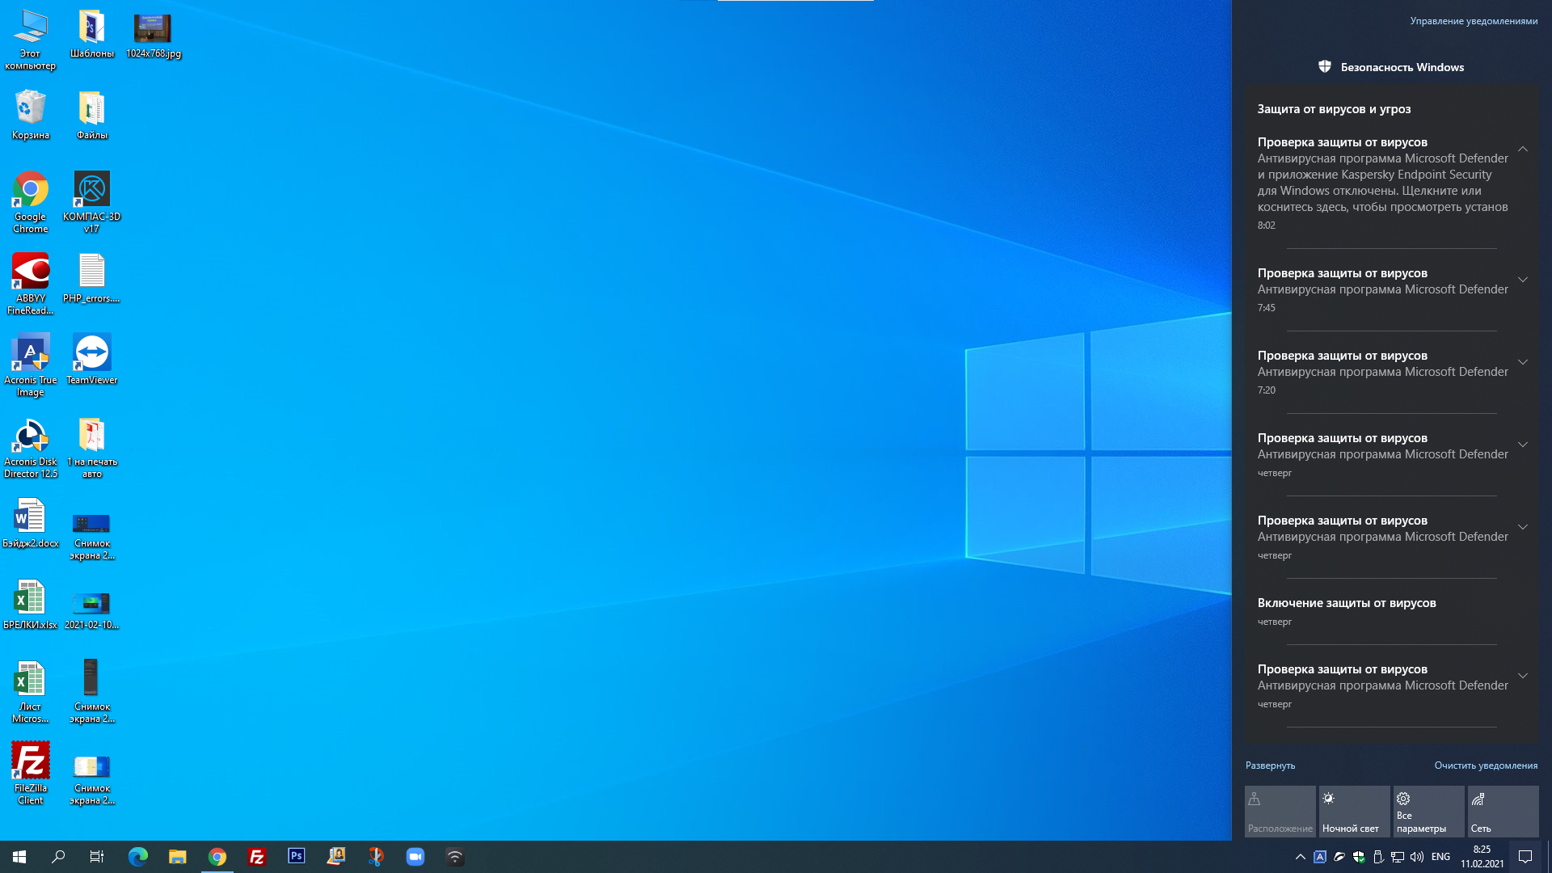Select the КОМПАС-3D v17 shortcut
The height and width of the screenshot is (873, 1552).
coord(92,202)
